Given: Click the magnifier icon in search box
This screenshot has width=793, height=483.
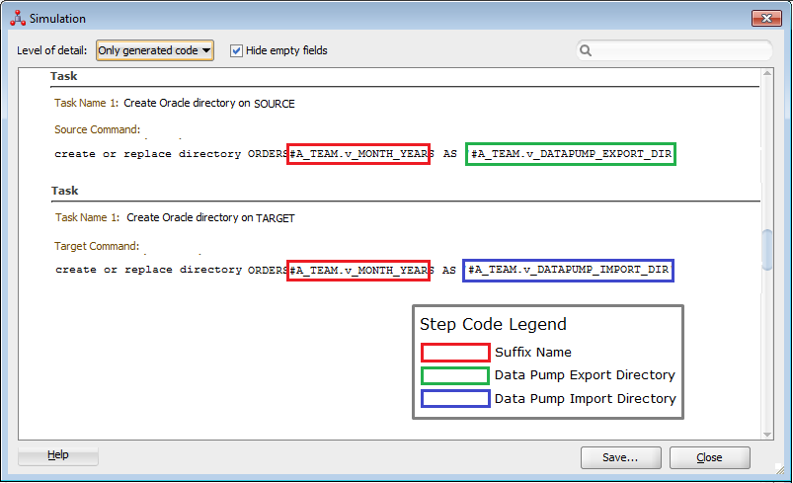Looking at the screenshot, I should pyautogui.click(x=586, y=50).
